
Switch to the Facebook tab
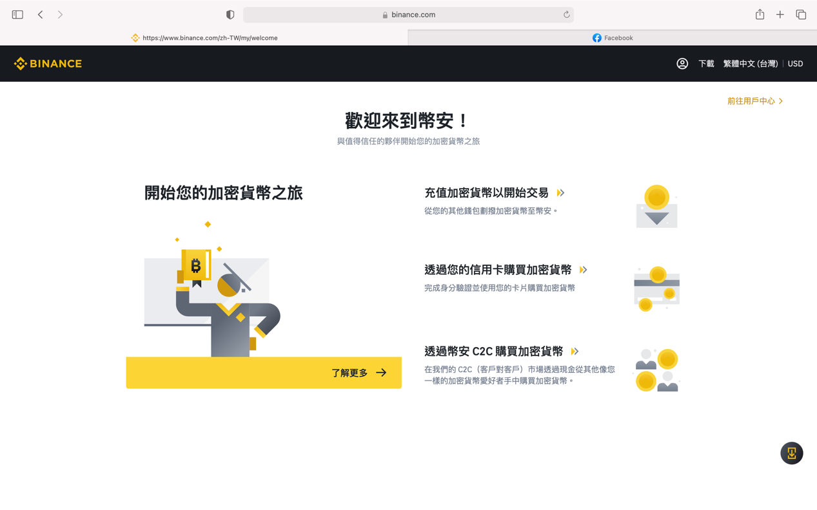[x=613, y=38]
